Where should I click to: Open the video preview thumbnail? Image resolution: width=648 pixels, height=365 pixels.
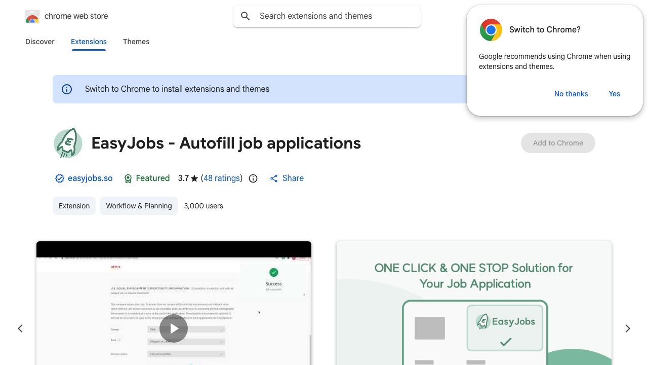click(174, 303)
